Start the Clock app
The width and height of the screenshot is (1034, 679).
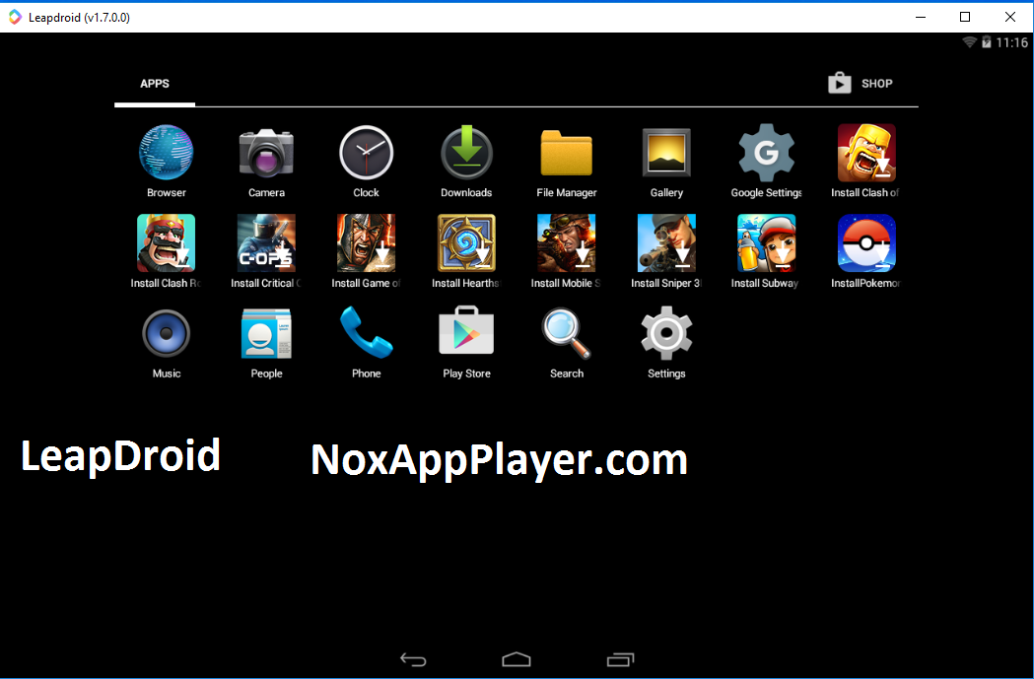coord(366,152)
